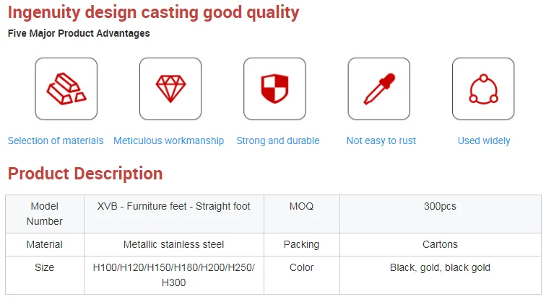Click the 'Five Major Product Advantages' subtitle

79,34
